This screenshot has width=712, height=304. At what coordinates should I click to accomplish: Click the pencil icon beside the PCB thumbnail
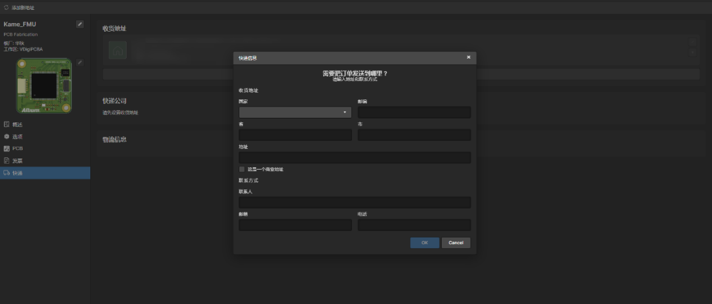(80, 63)
